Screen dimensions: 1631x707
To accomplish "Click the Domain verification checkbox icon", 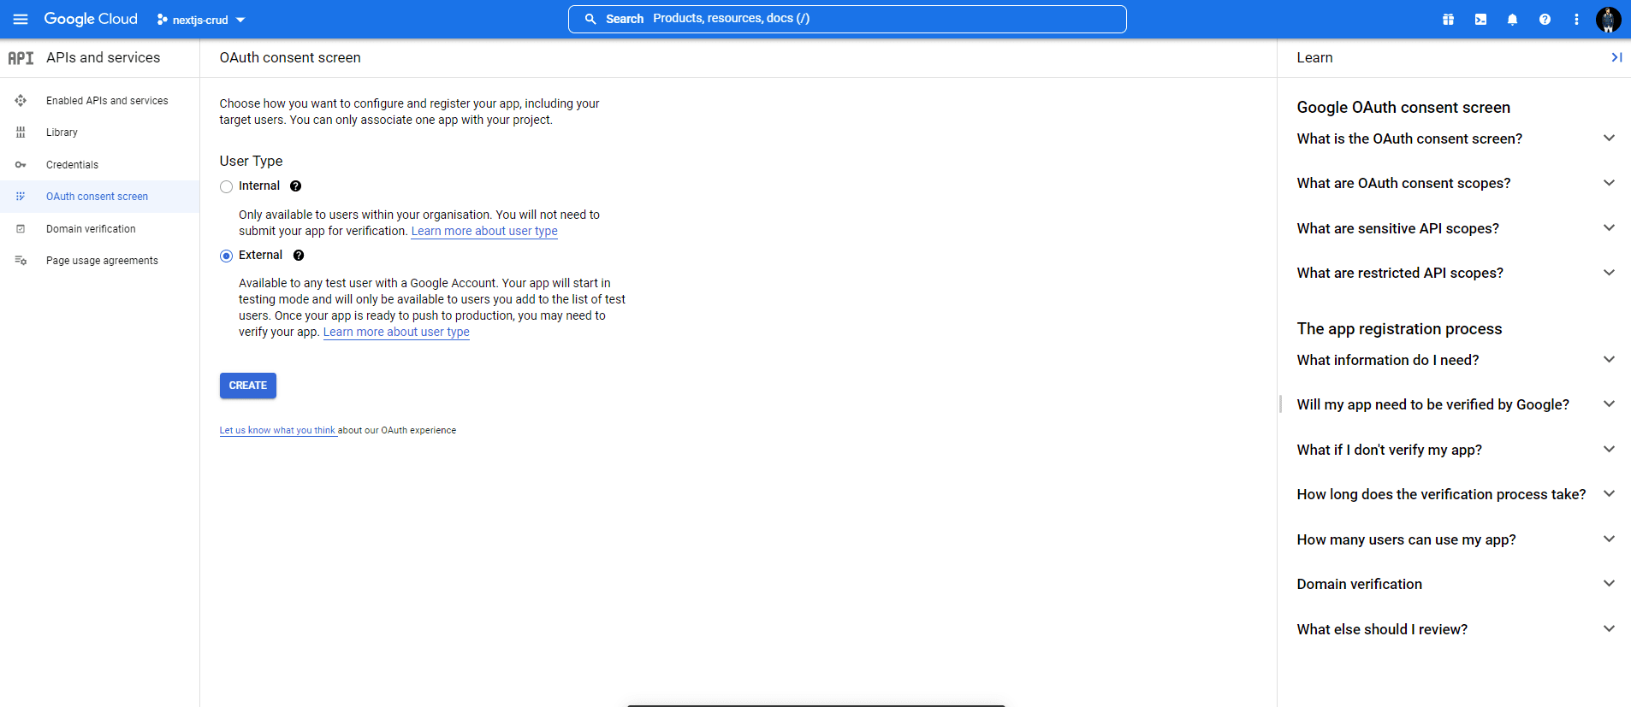I will pos(21,229).
